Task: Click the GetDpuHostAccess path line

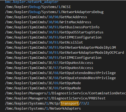Action: pos(49,63)
